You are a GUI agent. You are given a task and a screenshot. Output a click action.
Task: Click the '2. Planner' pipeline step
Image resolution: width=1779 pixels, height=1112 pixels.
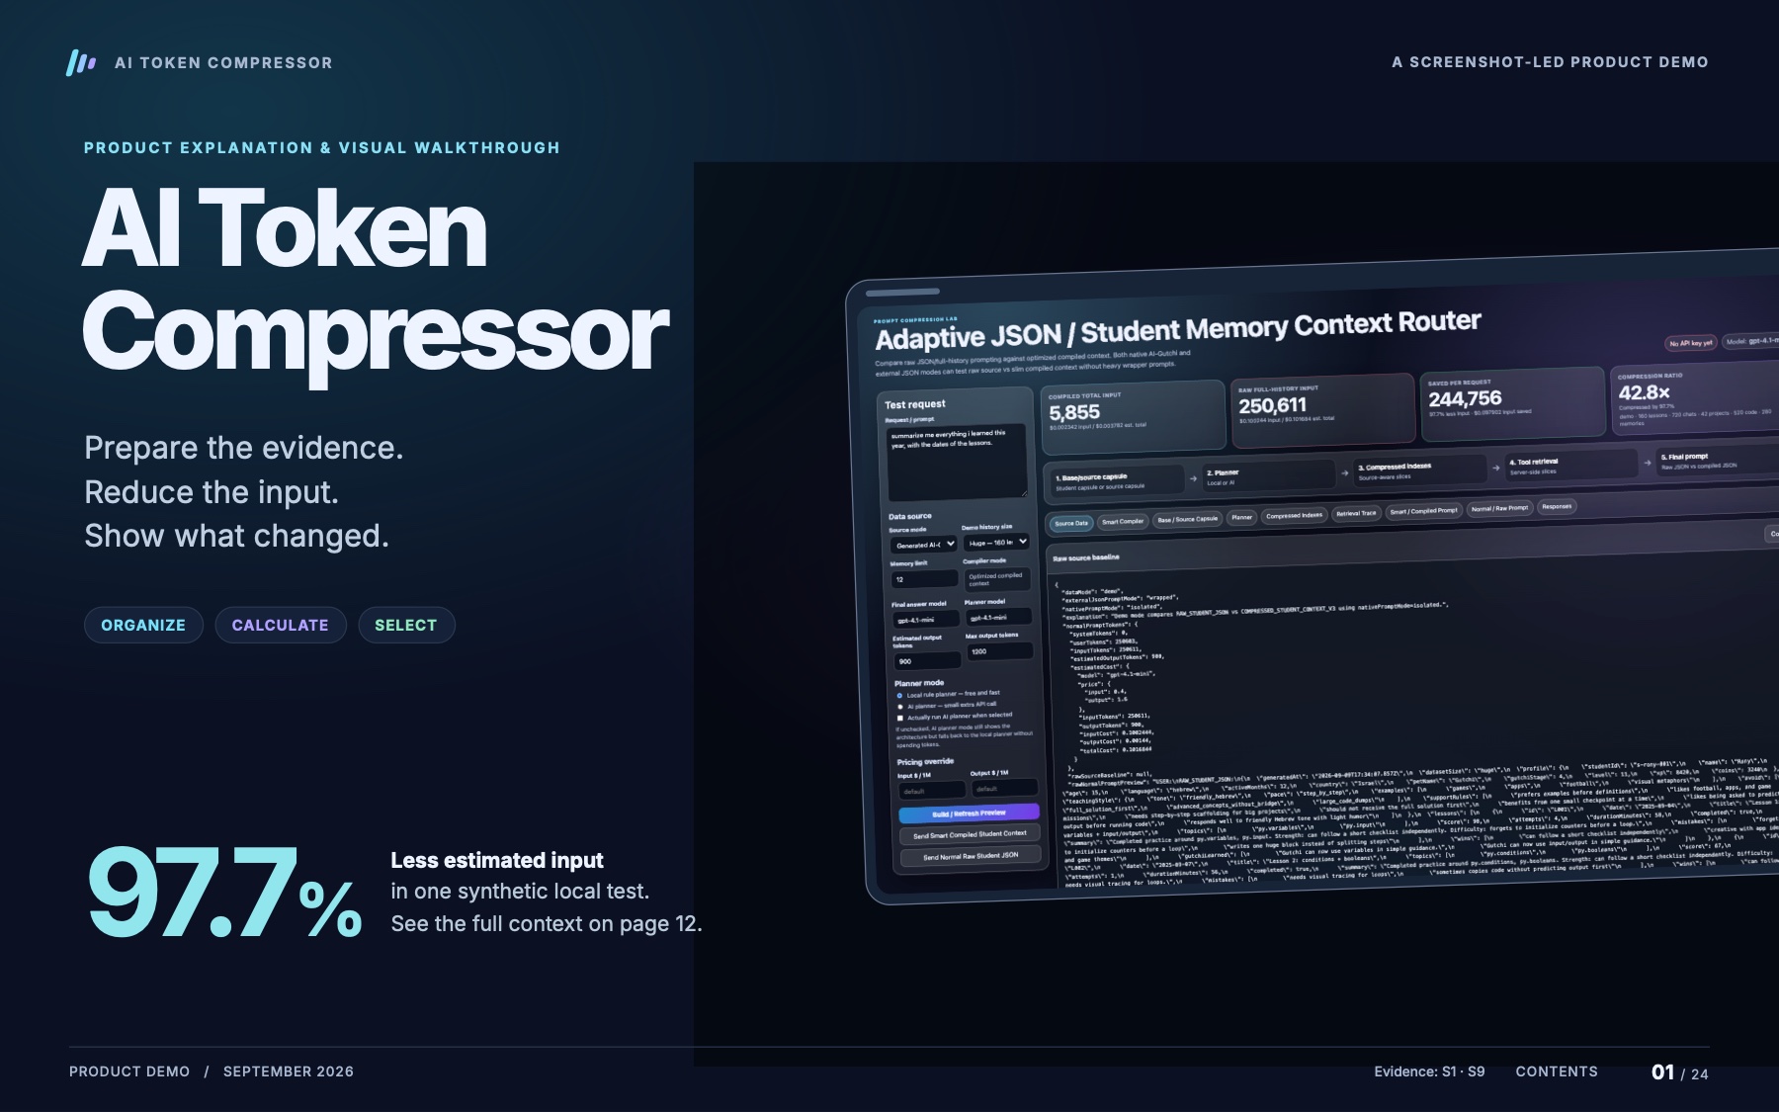tap(1268, 476)
